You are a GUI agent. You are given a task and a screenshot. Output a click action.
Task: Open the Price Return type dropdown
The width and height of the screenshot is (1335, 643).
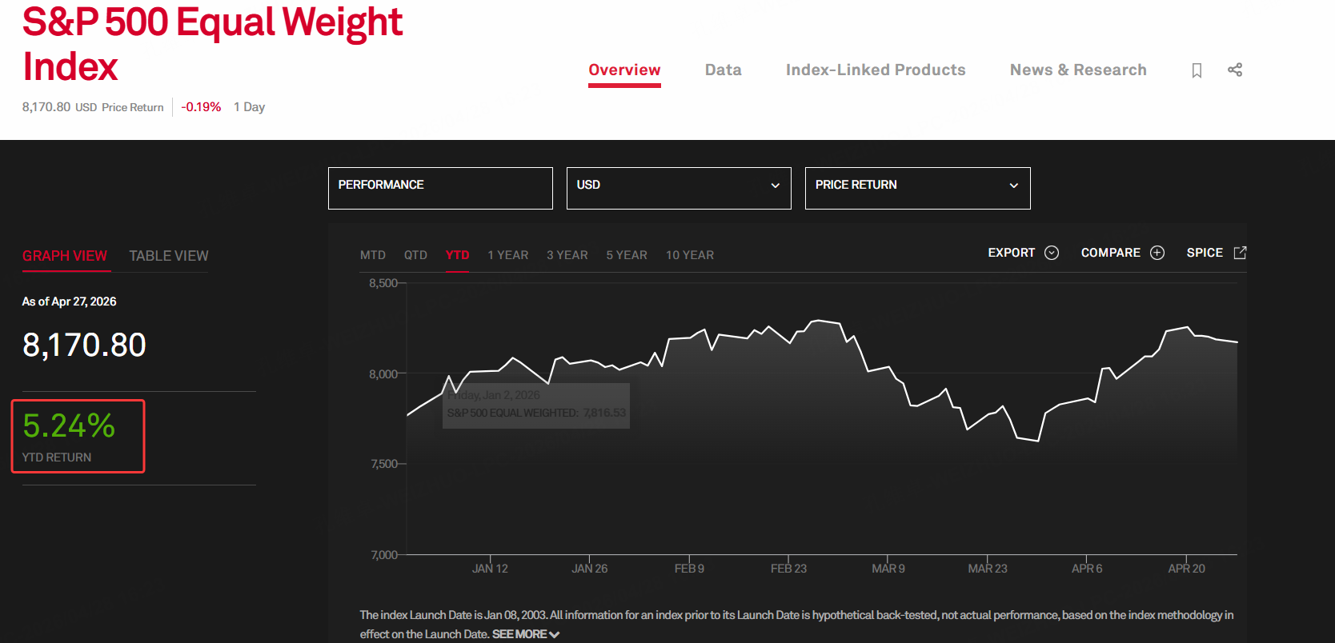(917, 188)
